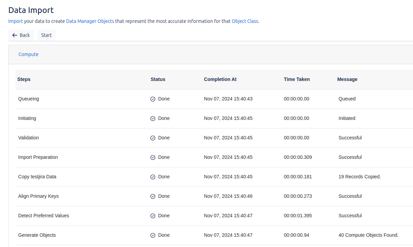Screen dimensions: 413x247
Task: Select the Compute tab
Action: [28, 54]
